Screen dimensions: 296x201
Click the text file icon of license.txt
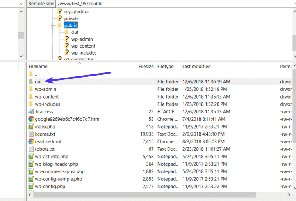31,134
